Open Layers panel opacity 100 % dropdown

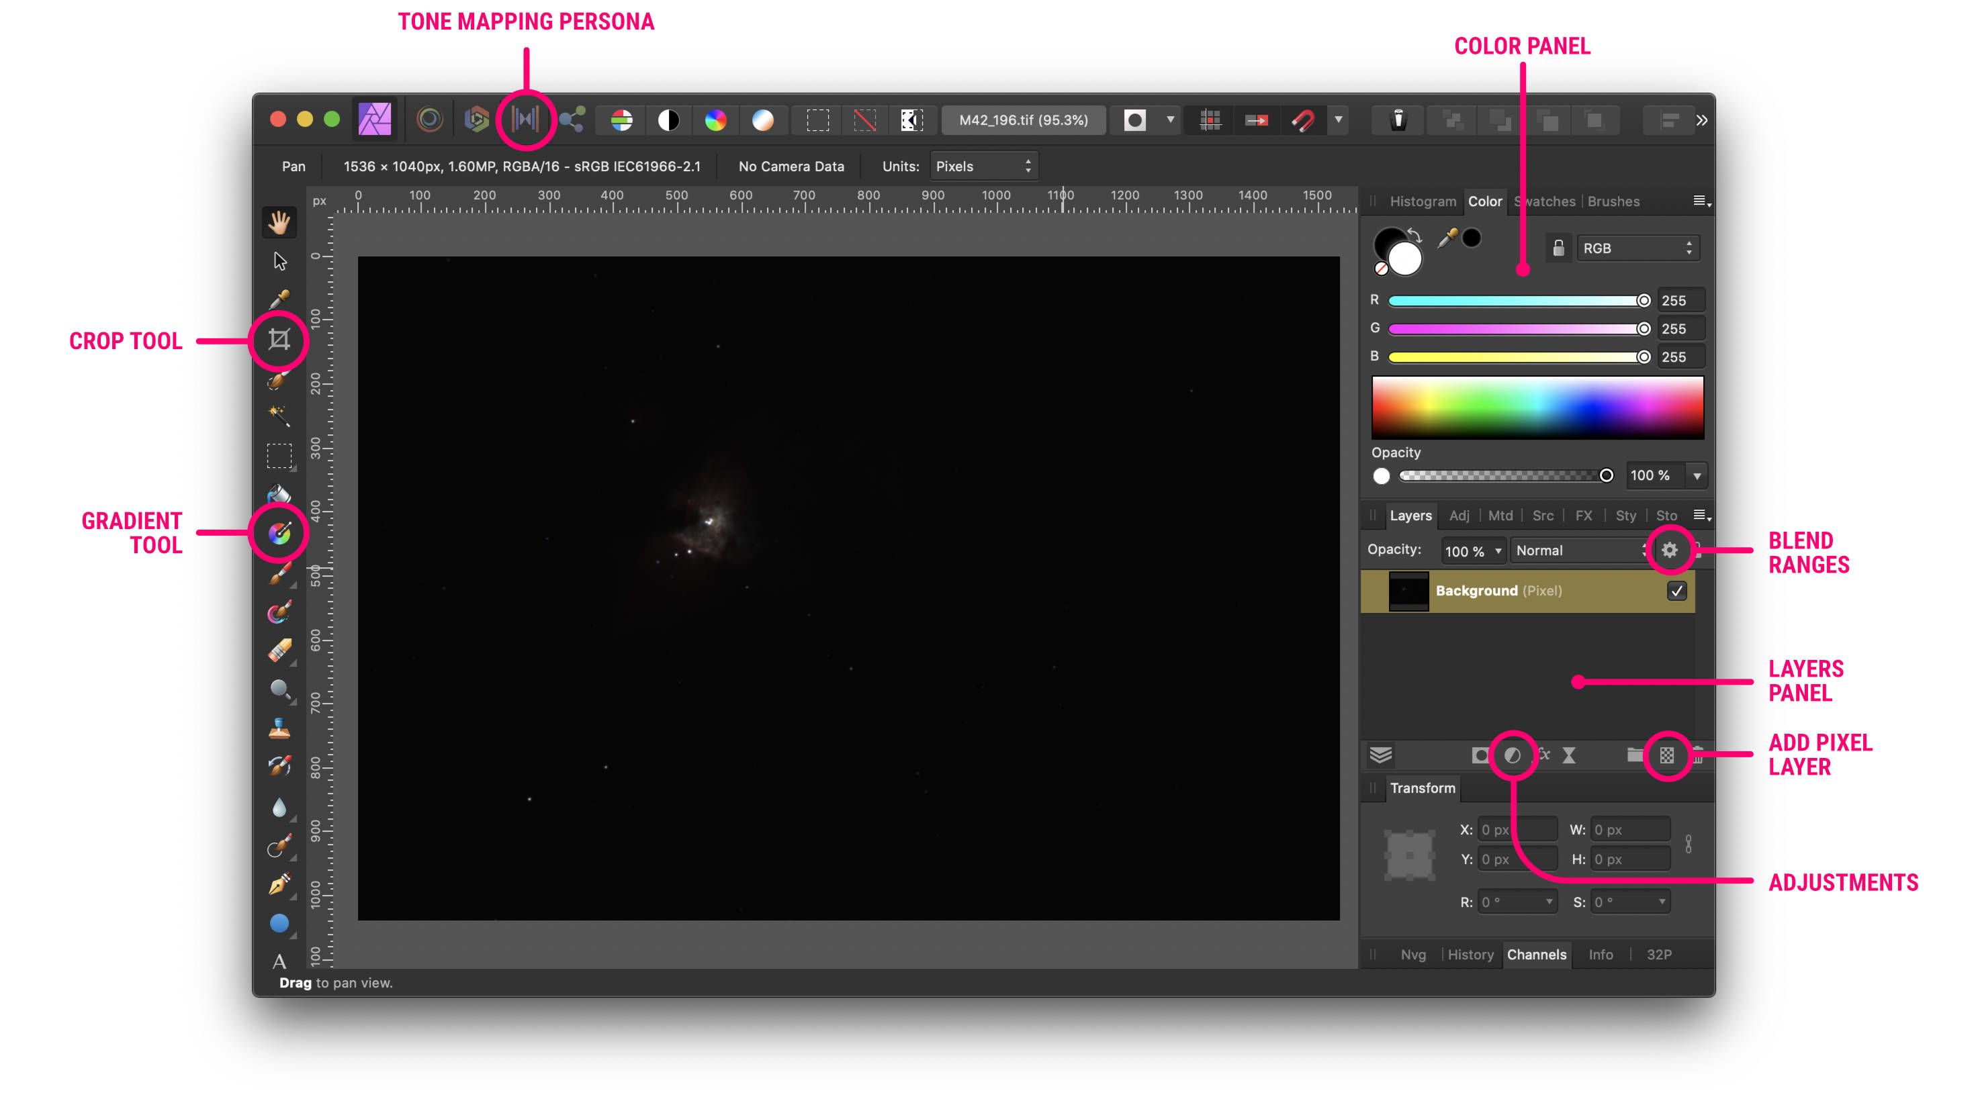1473,551
